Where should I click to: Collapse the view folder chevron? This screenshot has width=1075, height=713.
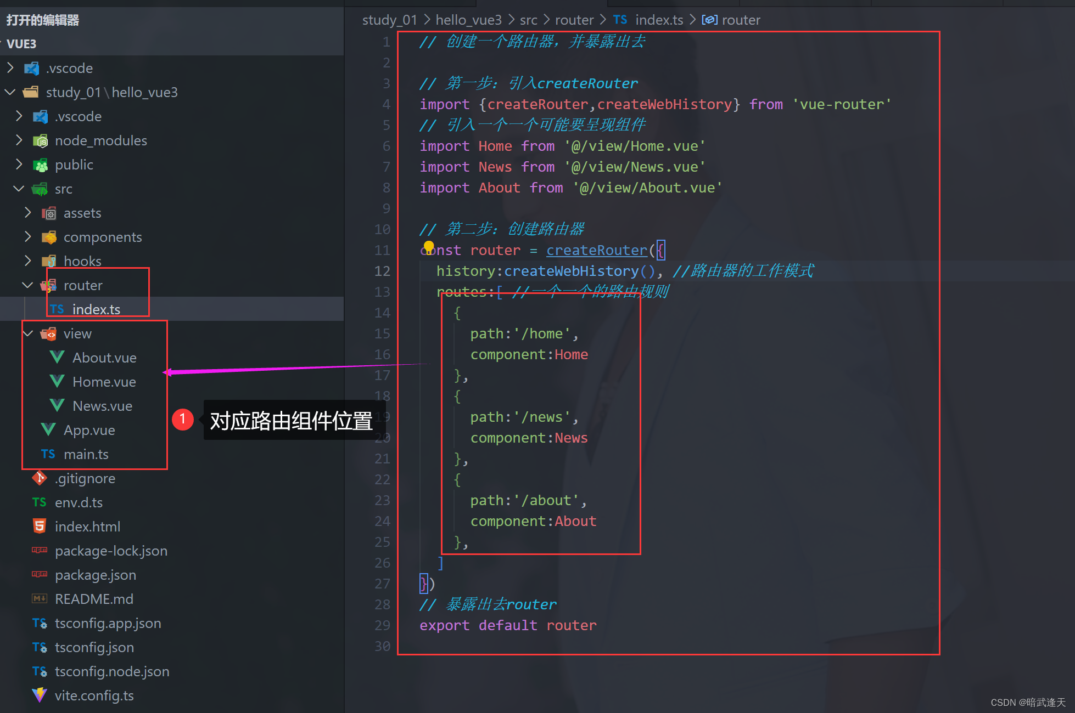coord(28,333)
